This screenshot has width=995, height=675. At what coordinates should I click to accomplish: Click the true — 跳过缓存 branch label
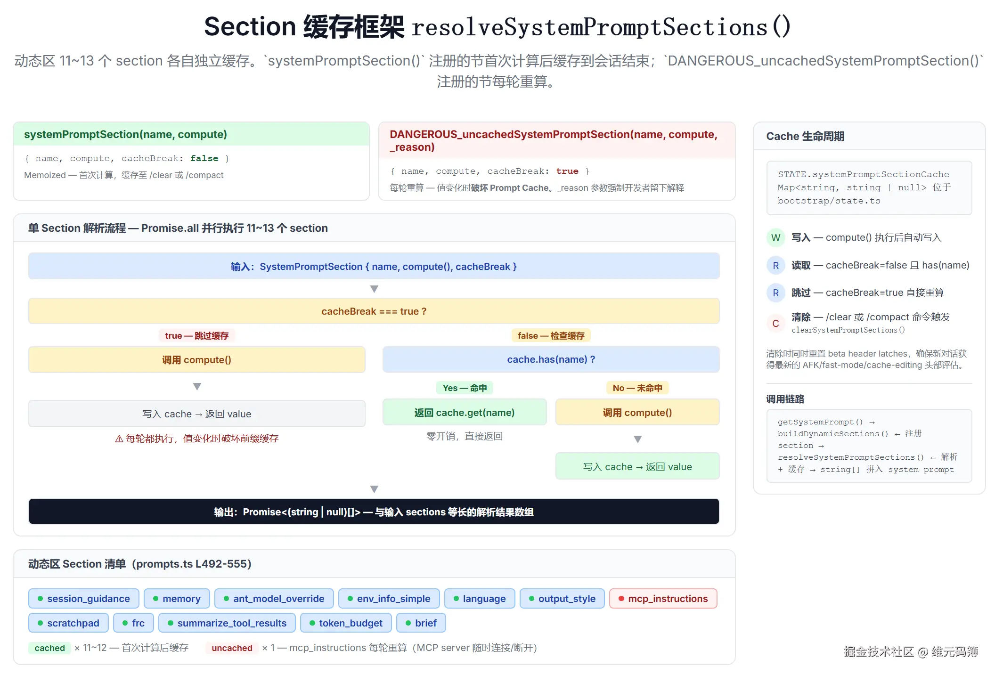196,336
